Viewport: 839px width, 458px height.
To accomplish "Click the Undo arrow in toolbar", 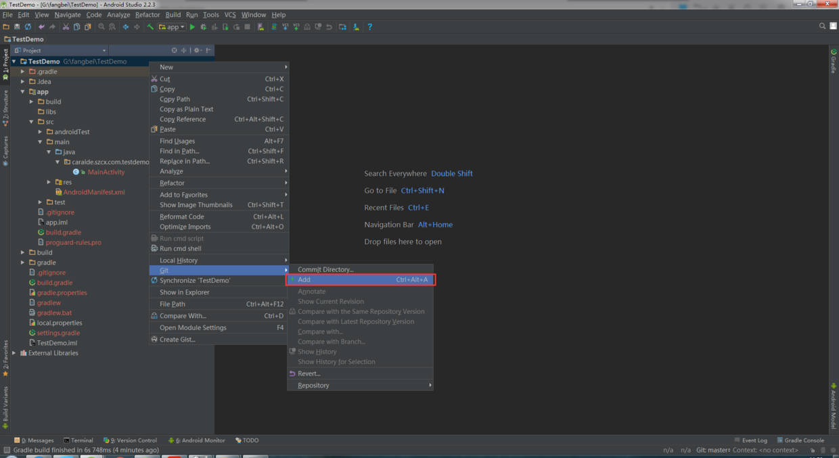I will [41, 27].
